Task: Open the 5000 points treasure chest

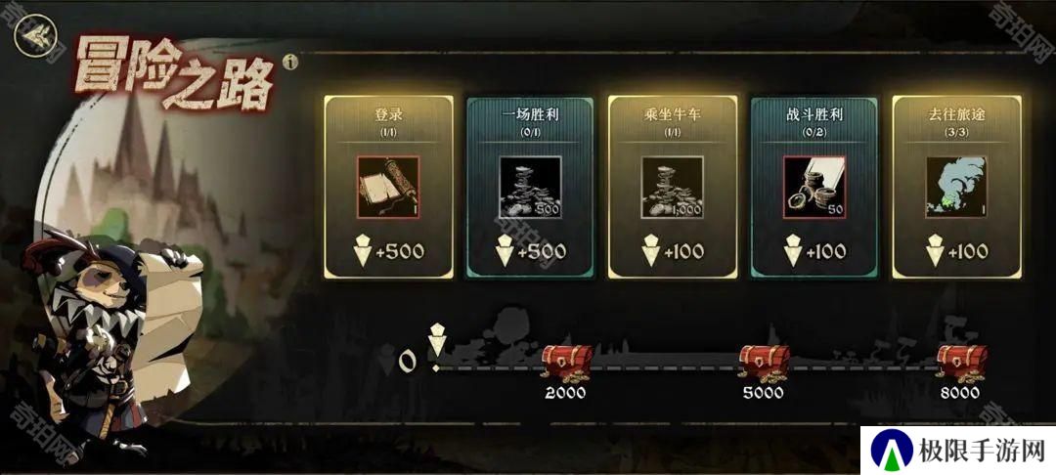Action: pyautogui.click(x=764, y=364)
